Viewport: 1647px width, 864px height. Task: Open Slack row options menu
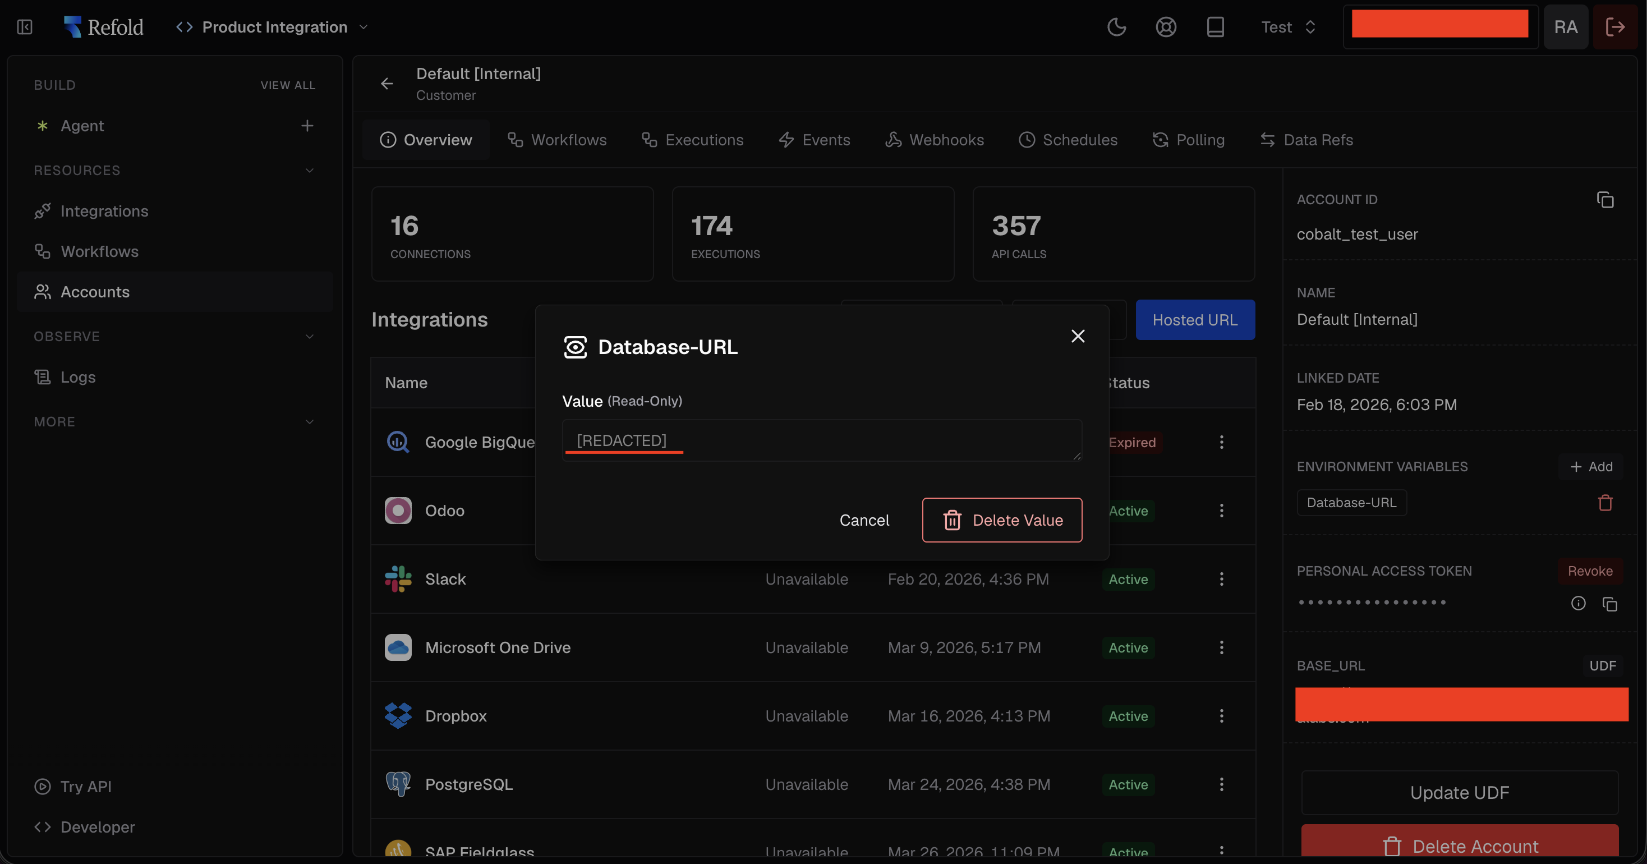tap(1221, 579)
